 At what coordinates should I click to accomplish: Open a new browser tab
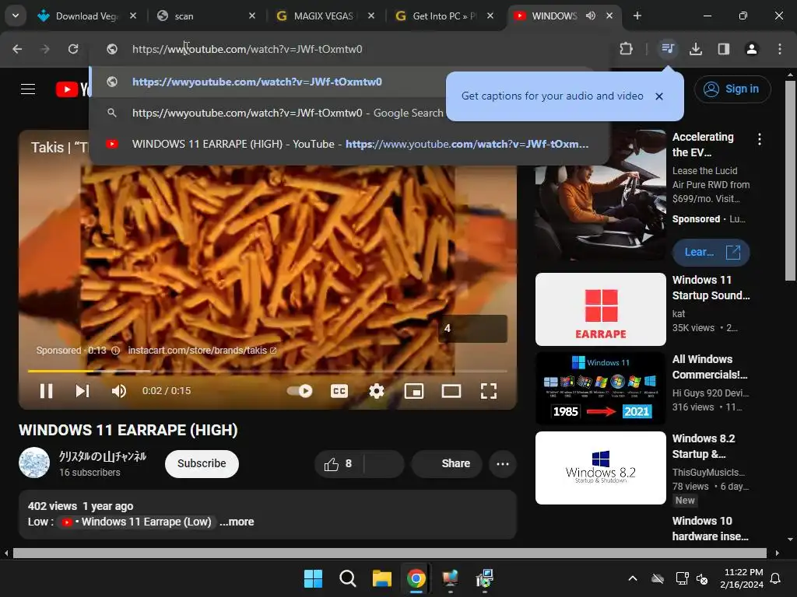637,16
